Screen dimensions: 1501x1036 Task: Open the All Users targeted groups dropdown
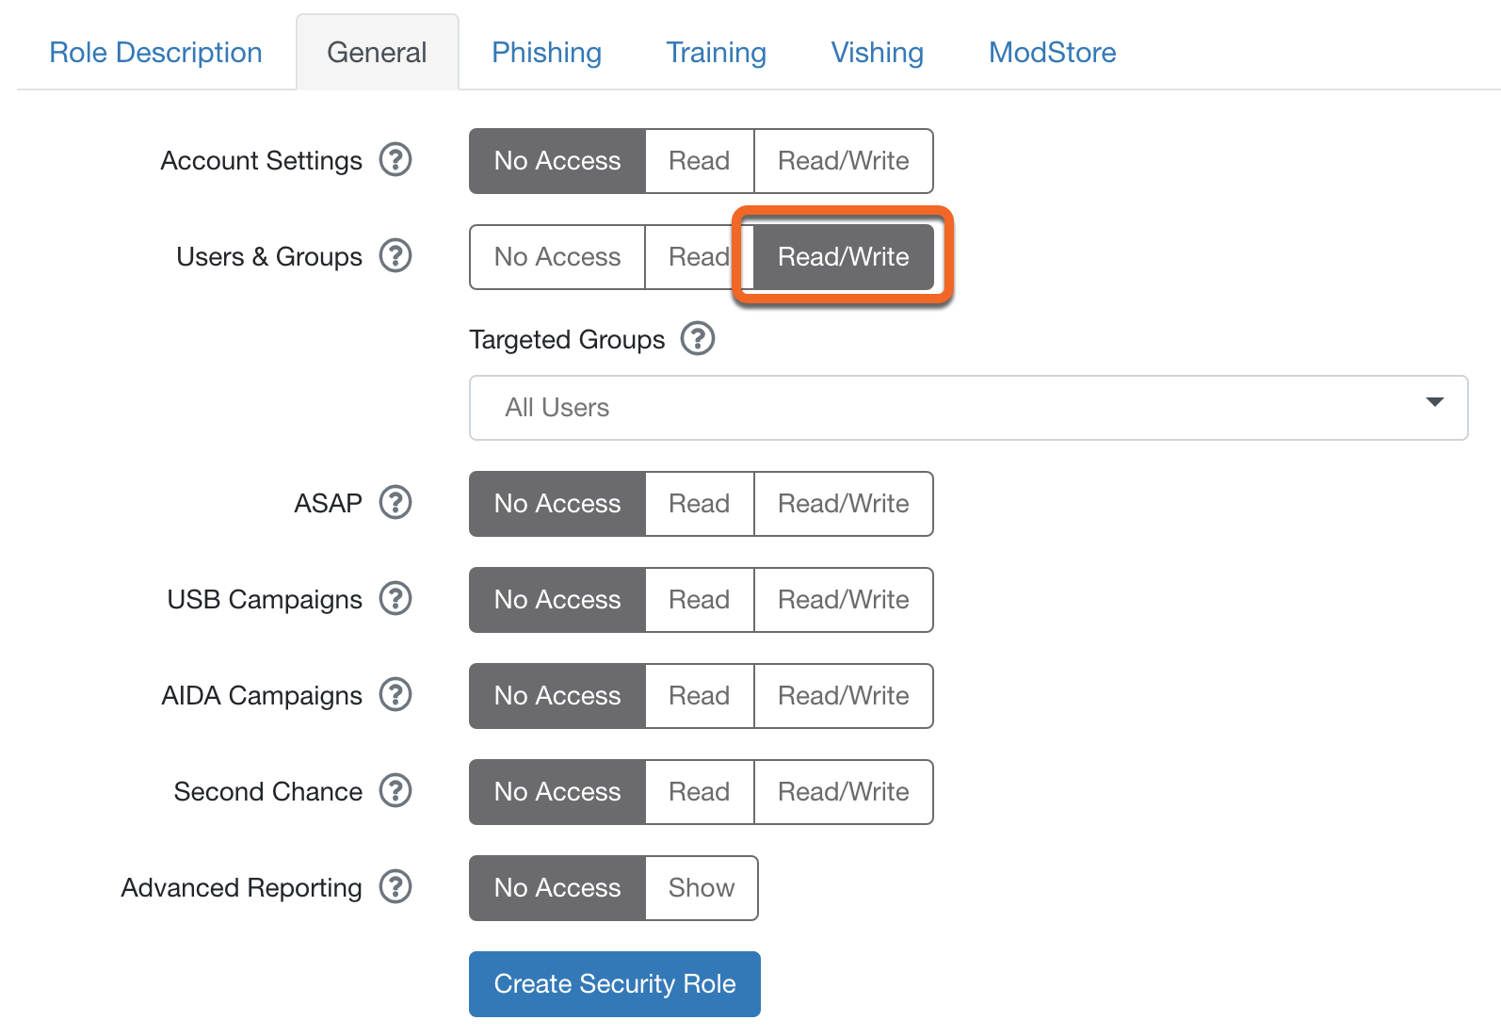[x=969, y=408]
